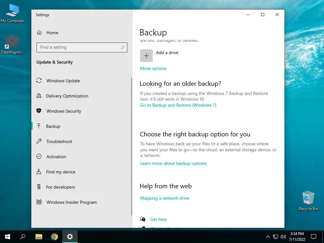324x243 pixels.
Task: Click the Backup page title
Action: pyautogui.click(x=153, y=33)
